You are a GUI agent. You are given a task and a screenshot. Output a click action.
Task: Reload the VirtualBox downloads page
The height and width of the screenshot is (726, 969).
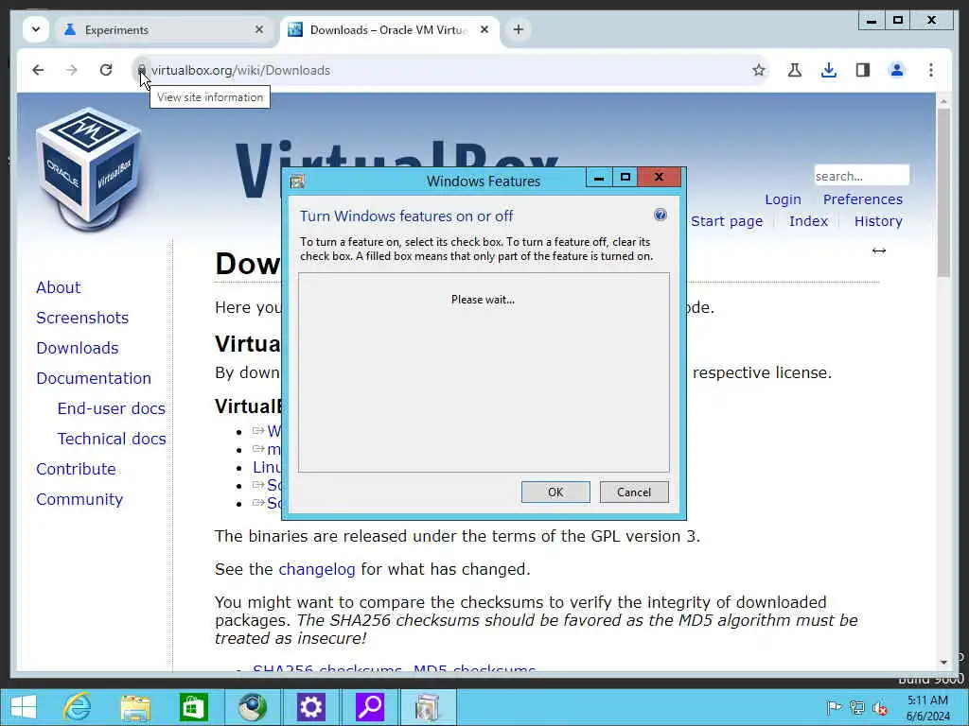click(106, 70)
